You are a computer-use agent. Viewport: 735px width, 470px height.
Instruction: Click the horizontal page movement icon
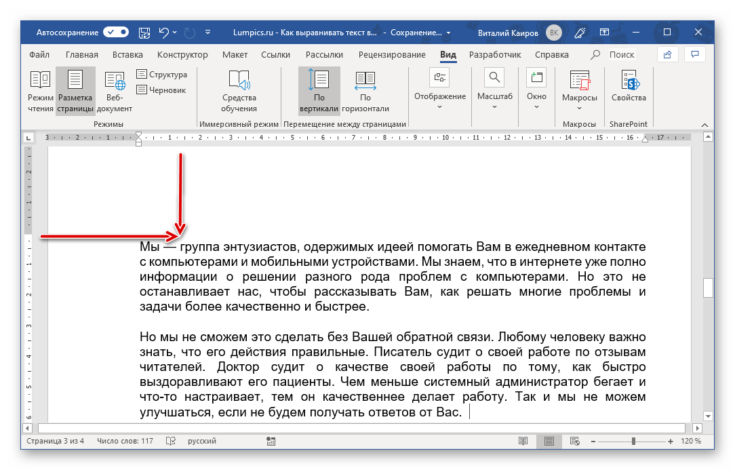(365, 91)
